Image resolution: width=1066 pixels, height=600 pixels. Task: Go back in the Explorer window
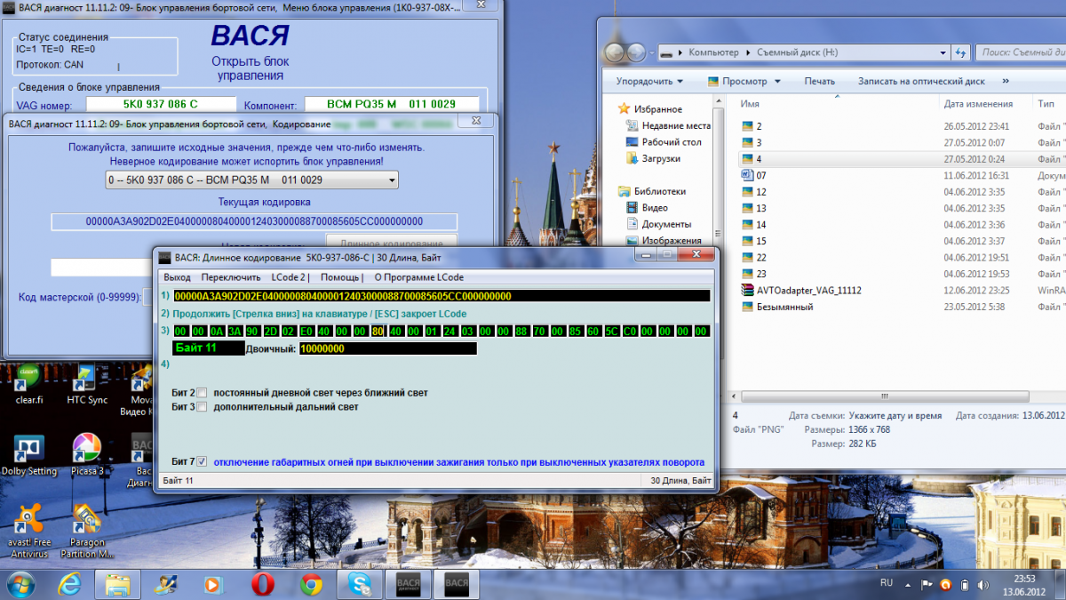point(616,52)
